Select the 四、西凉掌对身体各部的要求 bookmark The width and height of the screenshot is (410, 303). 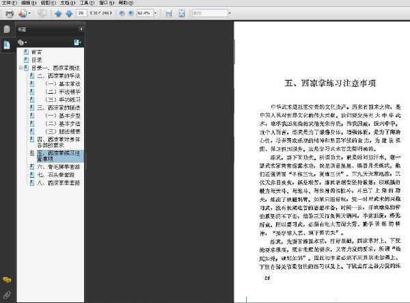[58, 142]
